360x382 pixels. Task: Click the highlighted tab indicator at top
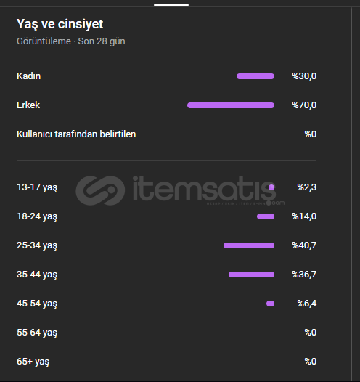click(171, 5)
